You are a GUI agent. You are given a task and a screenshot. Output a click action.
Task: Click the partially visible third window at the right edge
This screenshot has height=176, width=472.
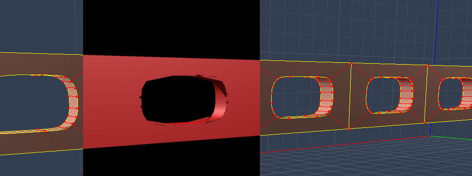(455, 93)
